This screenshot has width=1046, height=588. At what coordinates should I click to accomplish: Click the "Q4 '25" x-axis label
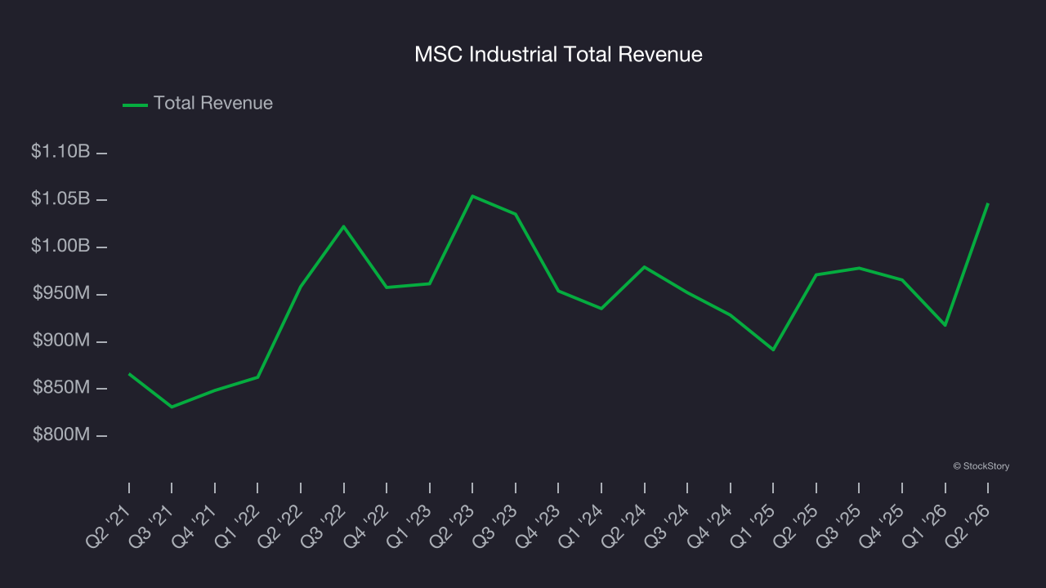[881, 525]
